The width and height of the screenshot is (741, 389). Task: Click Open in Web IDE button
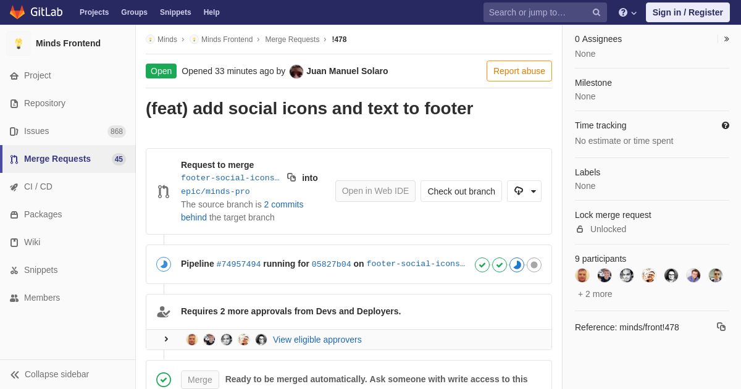[x=375, y=191]
